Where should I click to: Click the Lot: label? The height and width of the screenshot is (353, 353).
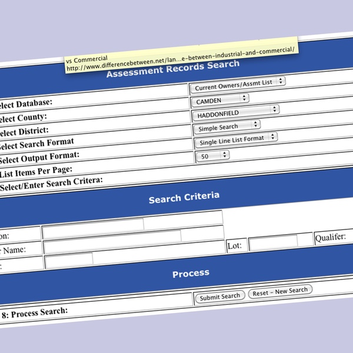[x=234, y=245]
